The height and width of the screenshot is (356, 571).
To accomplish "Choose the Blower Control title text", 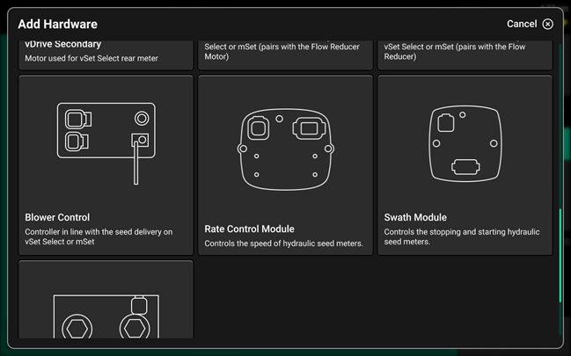I will click(x=57, y=217).
